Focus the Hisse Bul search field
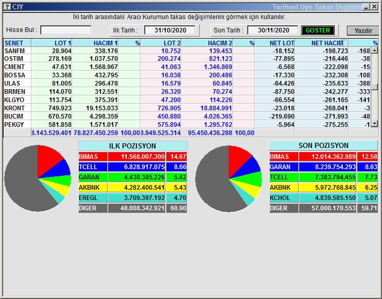 click(66, 30)
